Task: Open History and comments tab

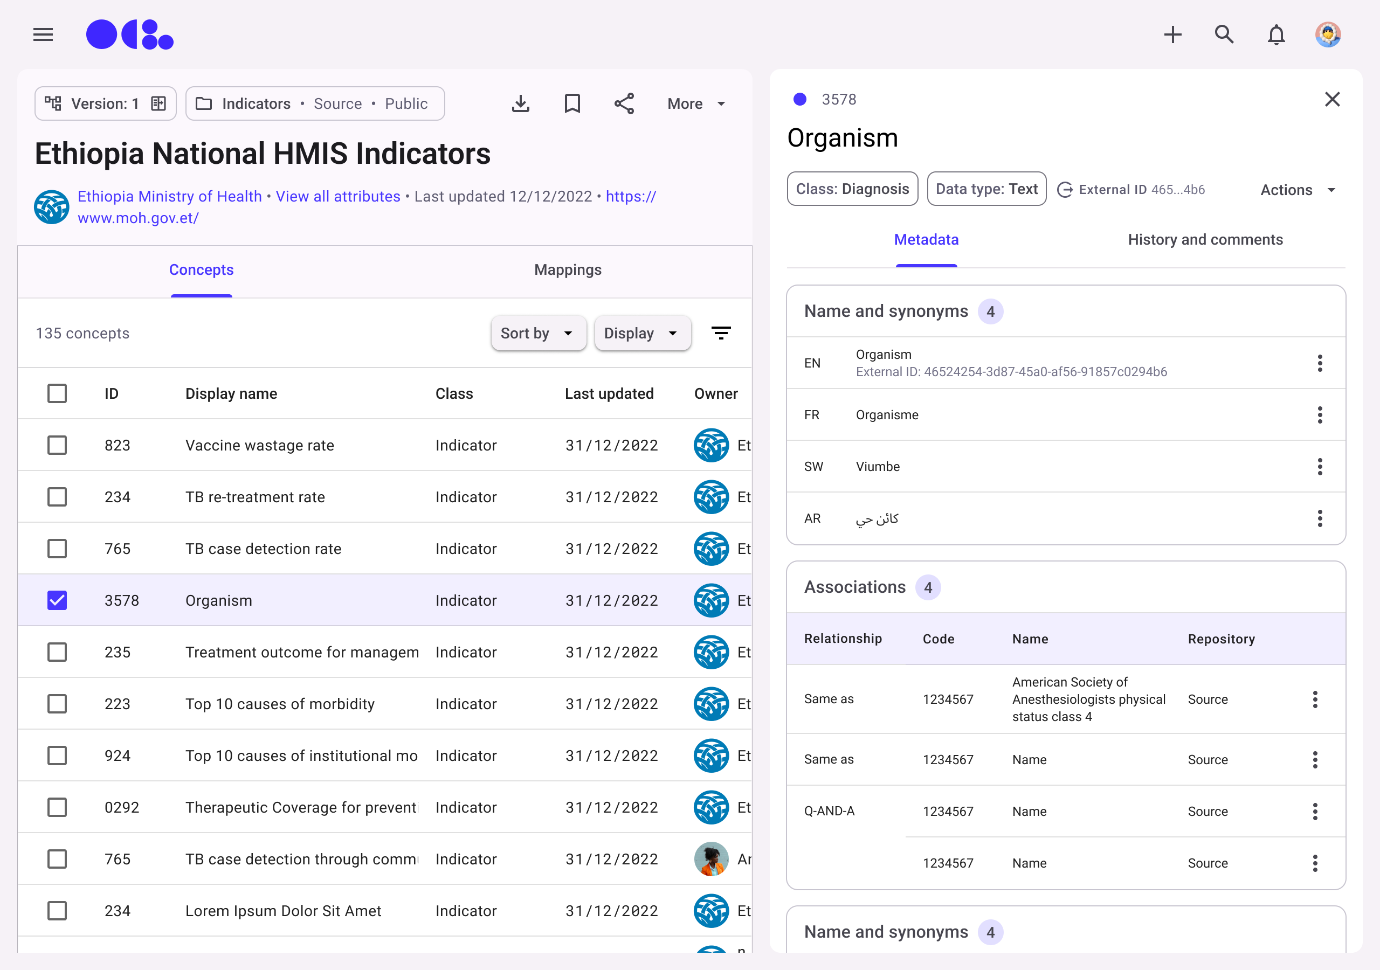Action: pyautogui.click(x=1205, y=239)
